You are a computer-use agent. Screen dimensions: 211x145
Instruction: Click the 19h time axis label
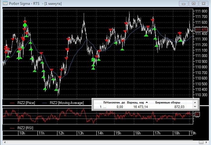[x=193, y=133]
